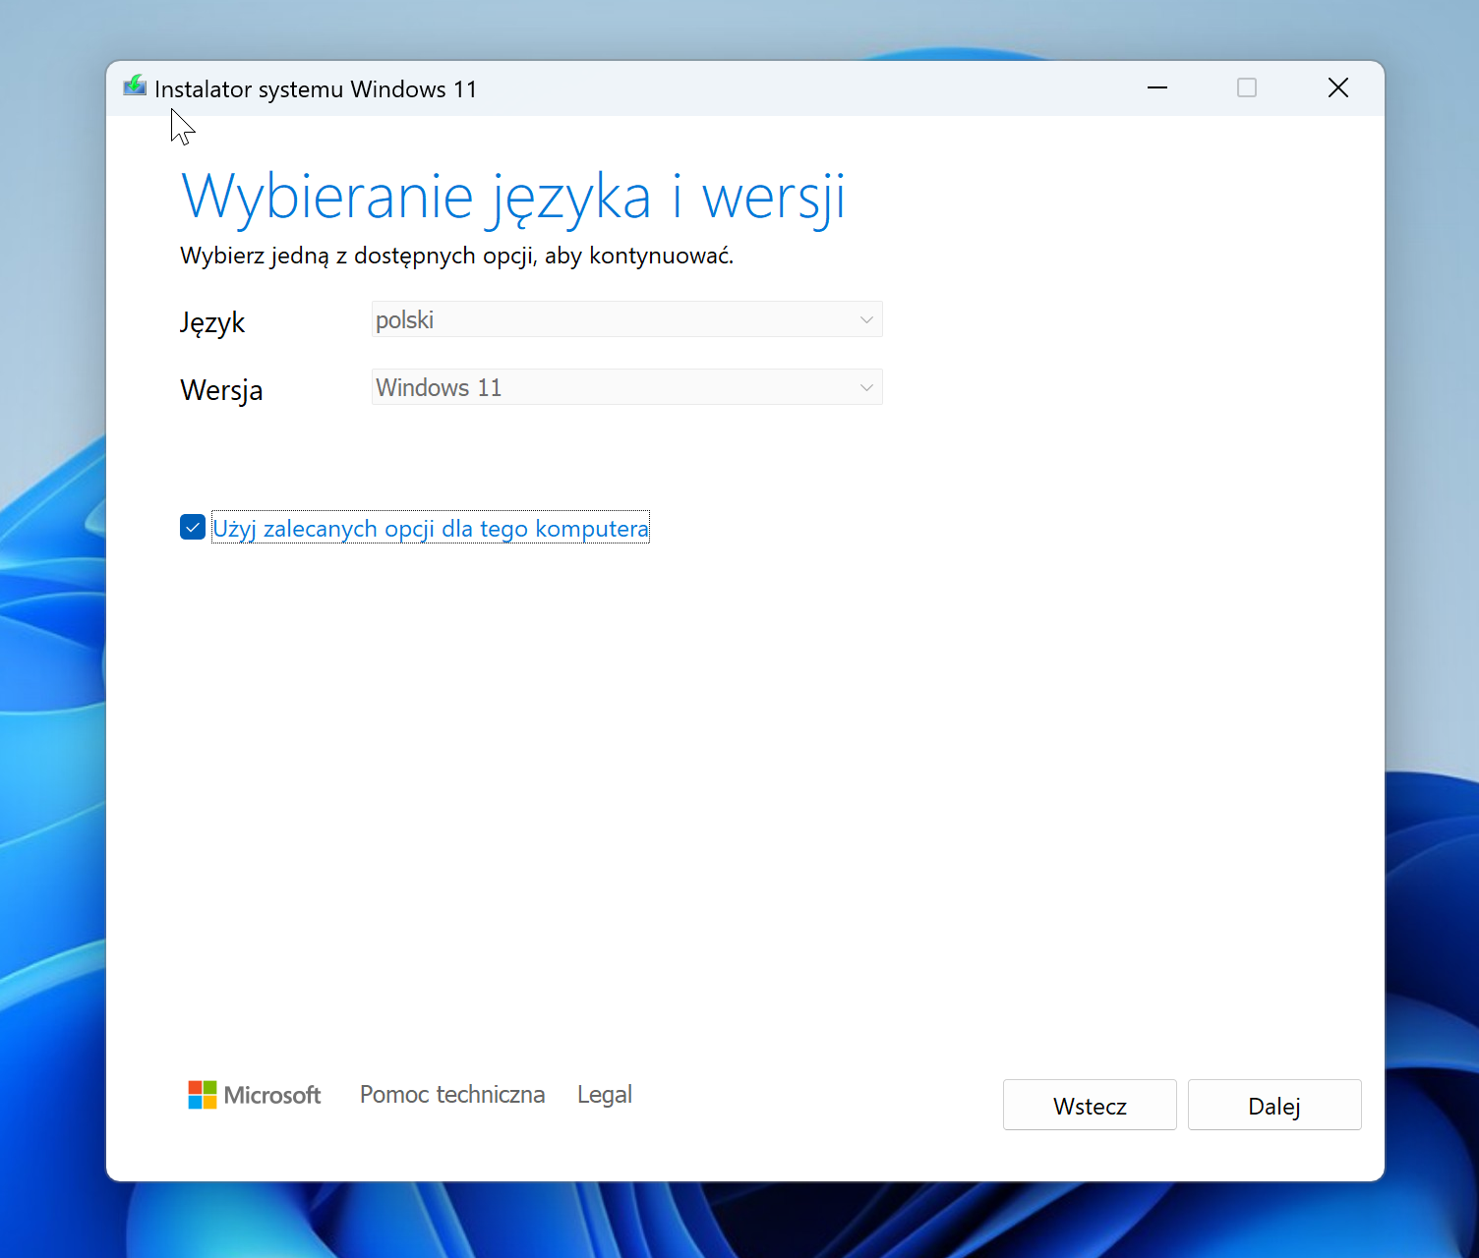
Task: Click the 'Wybierz jedną z dostępnych opcji' text
Action: pyautogui.click(x=358, y=257)
